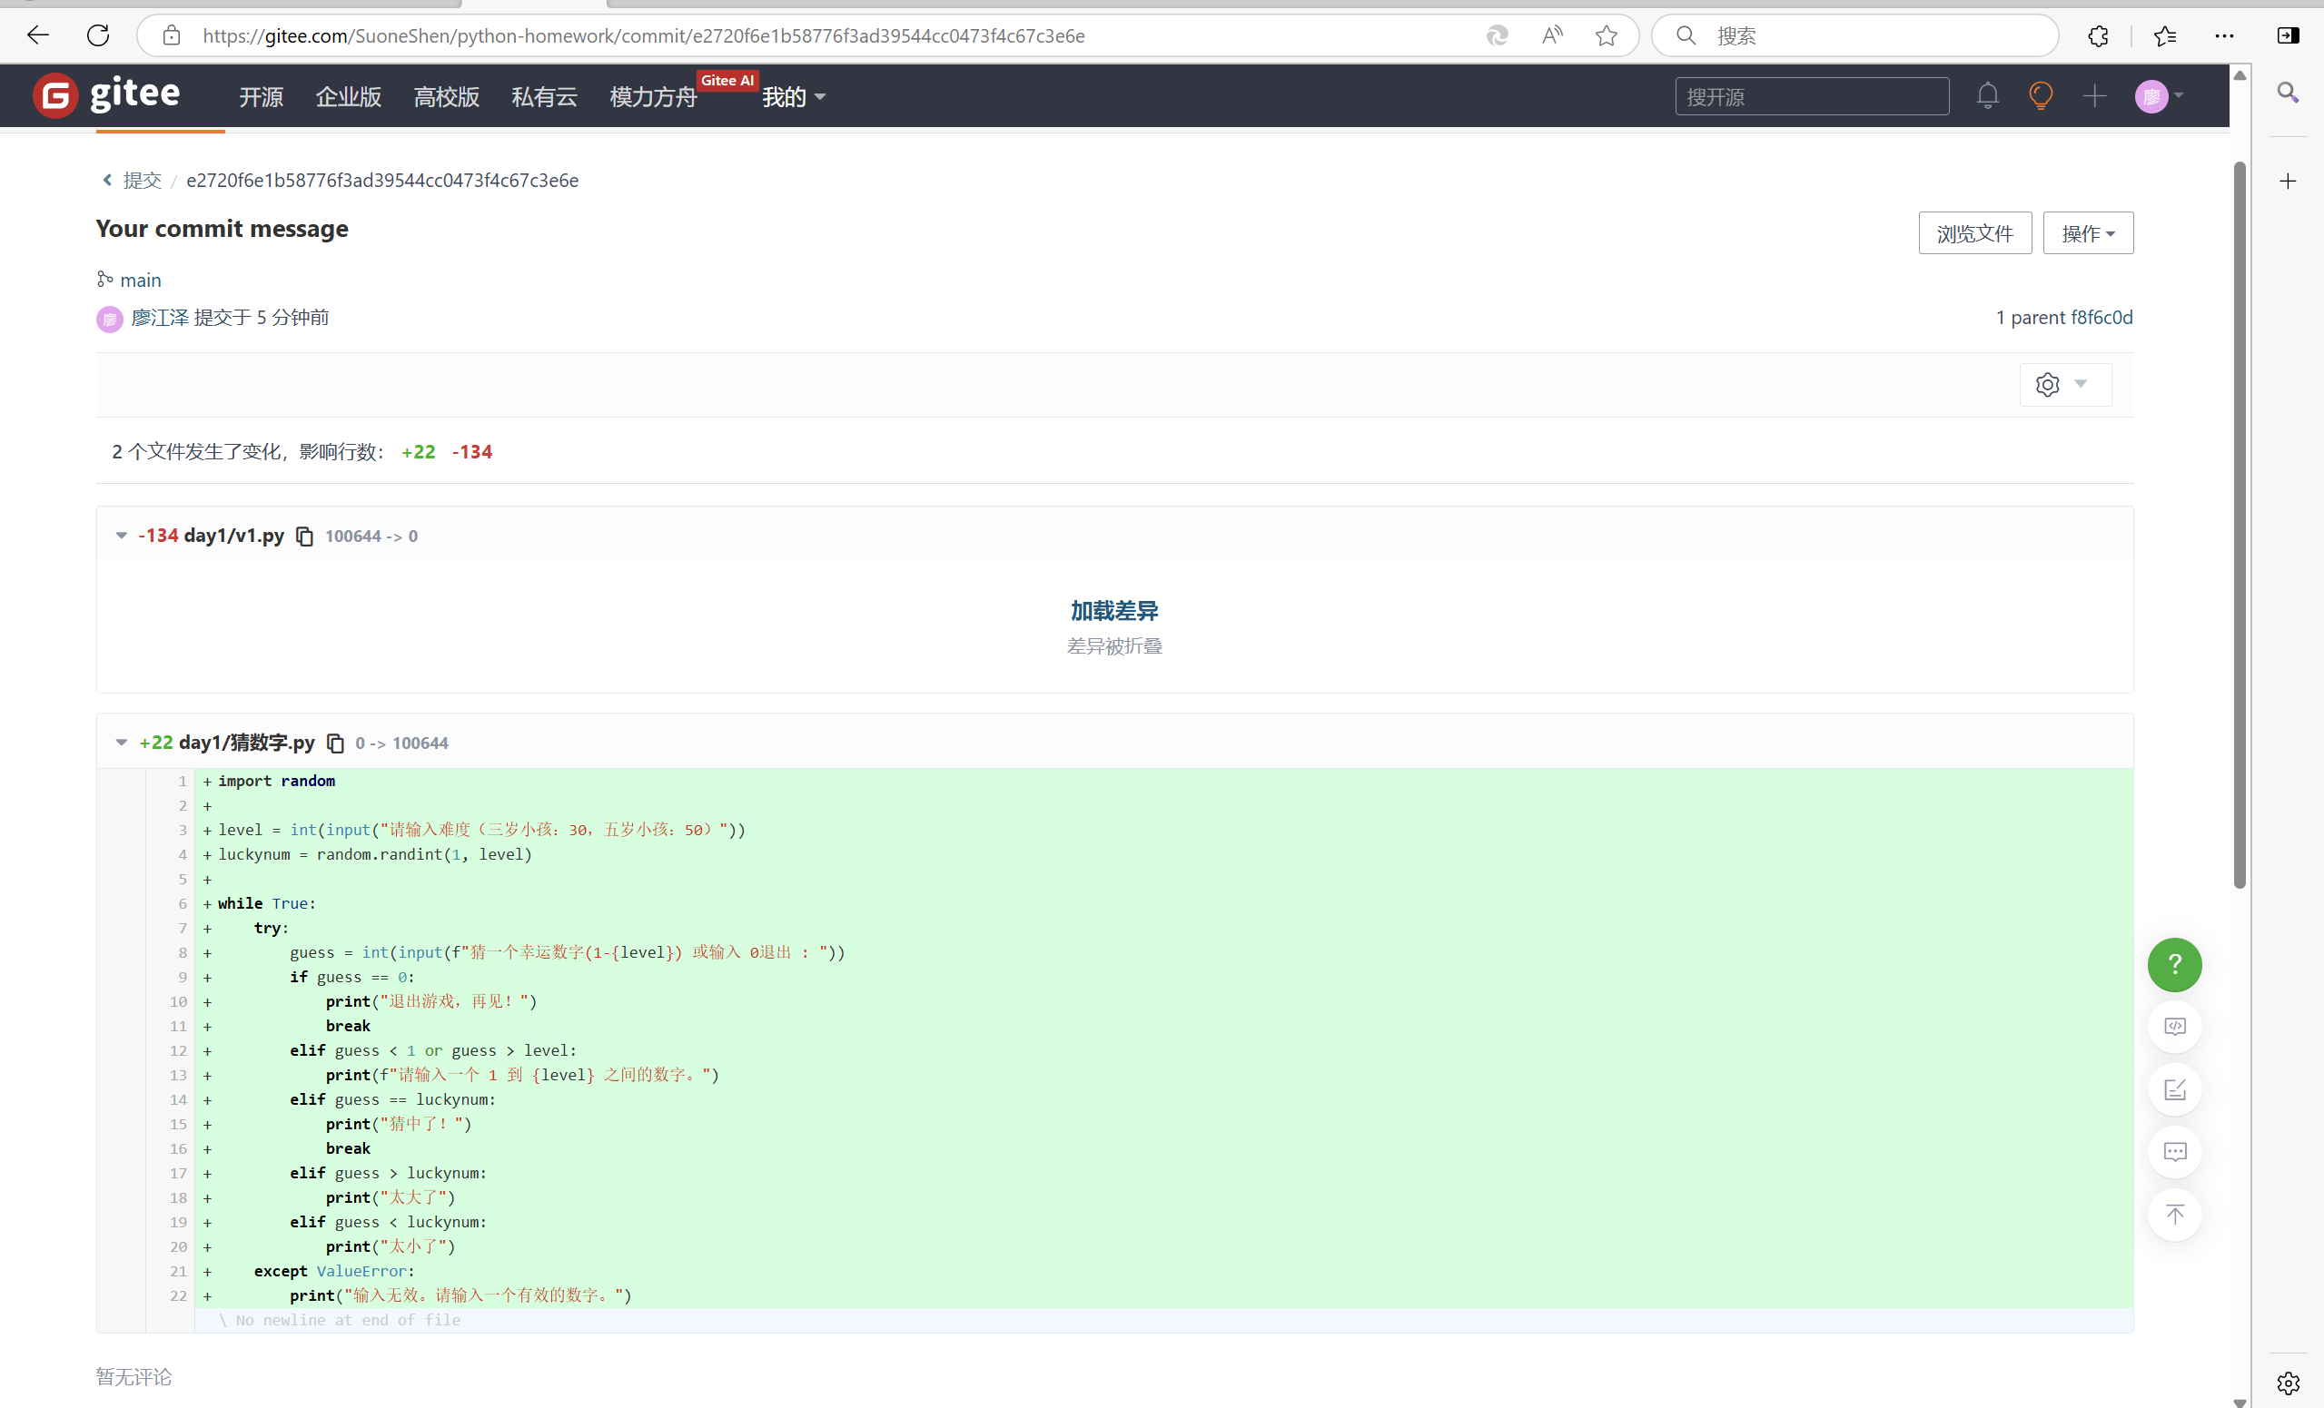
Task: Click the plus icon in Gitee navbar
Action: [2094, 96]
